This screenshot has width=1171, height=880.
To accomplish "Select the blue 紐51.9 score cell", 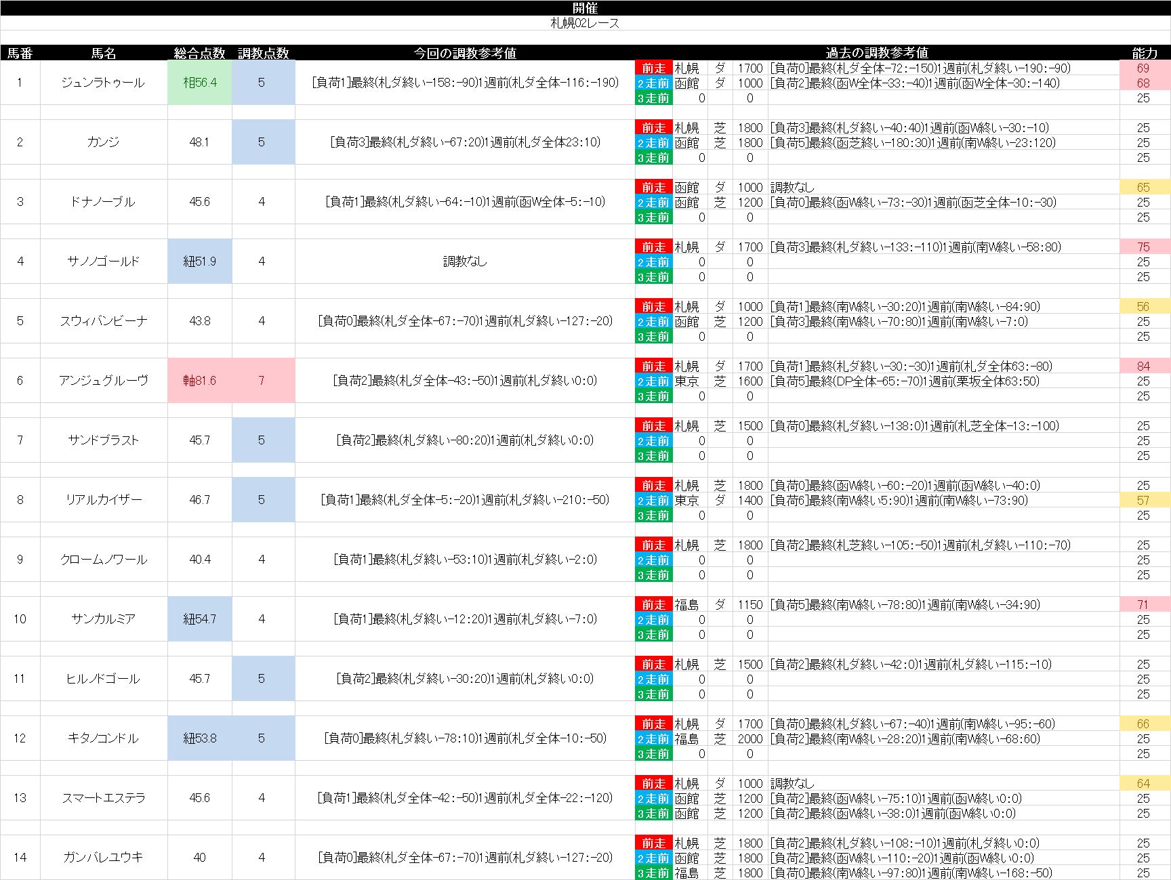I will coord(199,261).
